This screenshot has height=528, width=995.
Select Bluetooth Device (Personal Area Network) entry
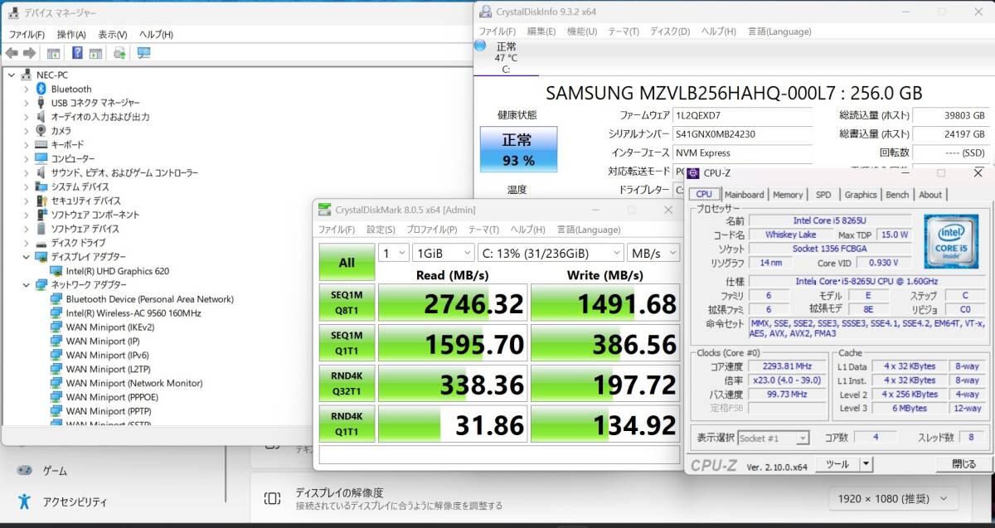click(149, 298)
